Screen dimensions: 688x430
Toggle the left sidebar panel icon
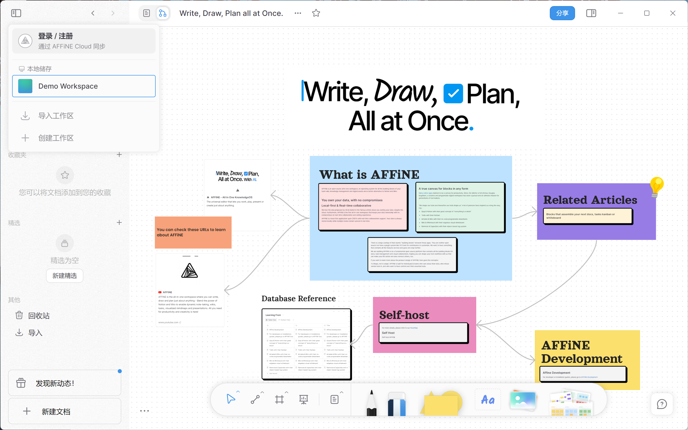click(16, 13)
